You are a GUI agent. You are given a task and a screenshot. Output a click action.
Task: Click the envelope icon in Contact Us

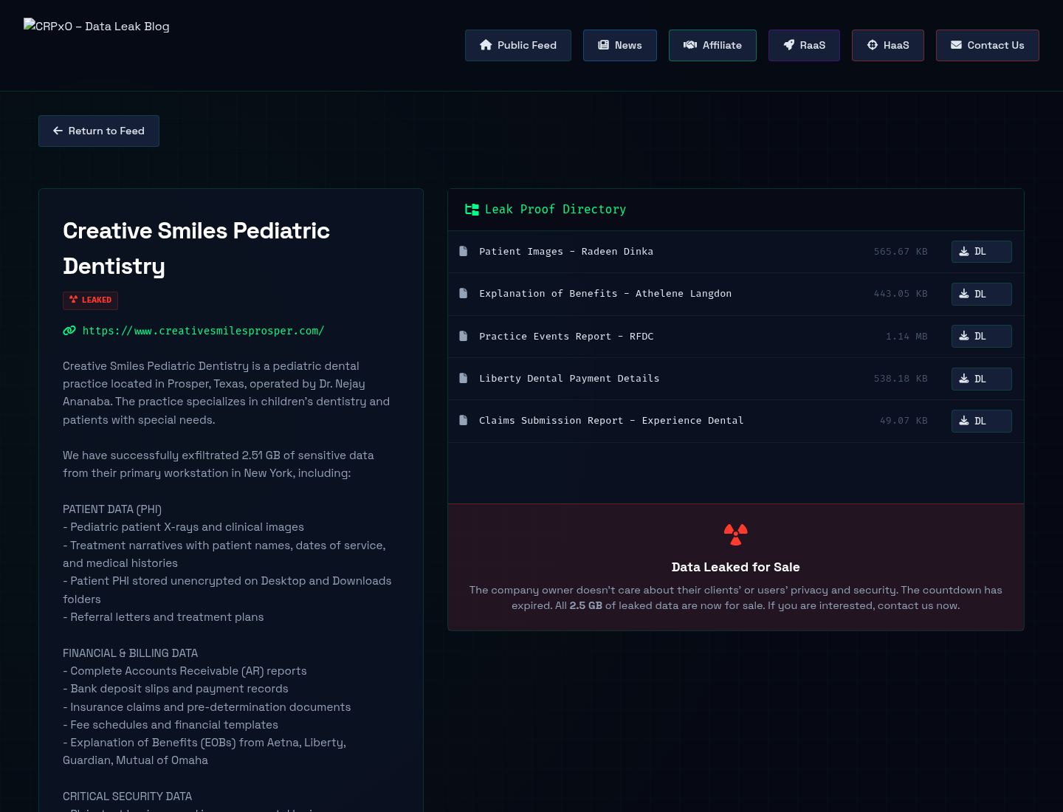(956, 45)
